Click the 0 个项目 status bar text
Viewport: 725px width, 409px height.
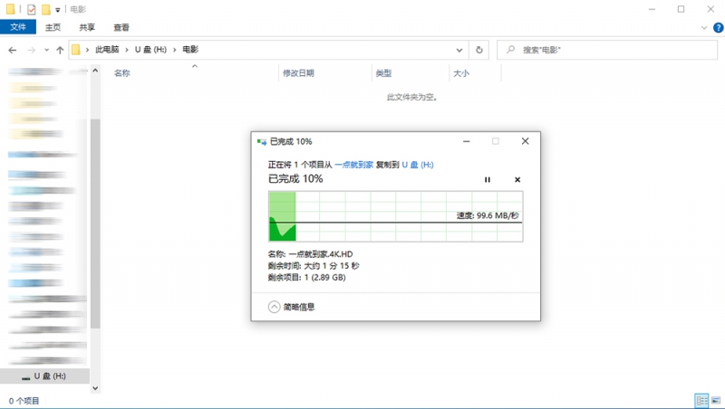tap(24, 401)
